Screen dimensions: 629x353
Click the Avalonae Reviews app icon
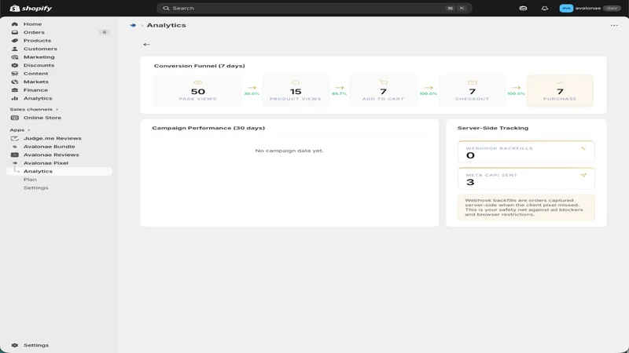(x=15, y=155)
